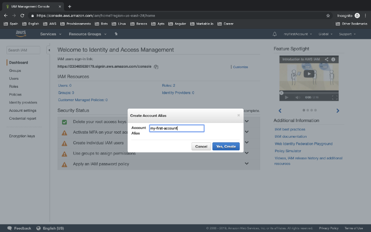Go back with browser back arrow

6,16
